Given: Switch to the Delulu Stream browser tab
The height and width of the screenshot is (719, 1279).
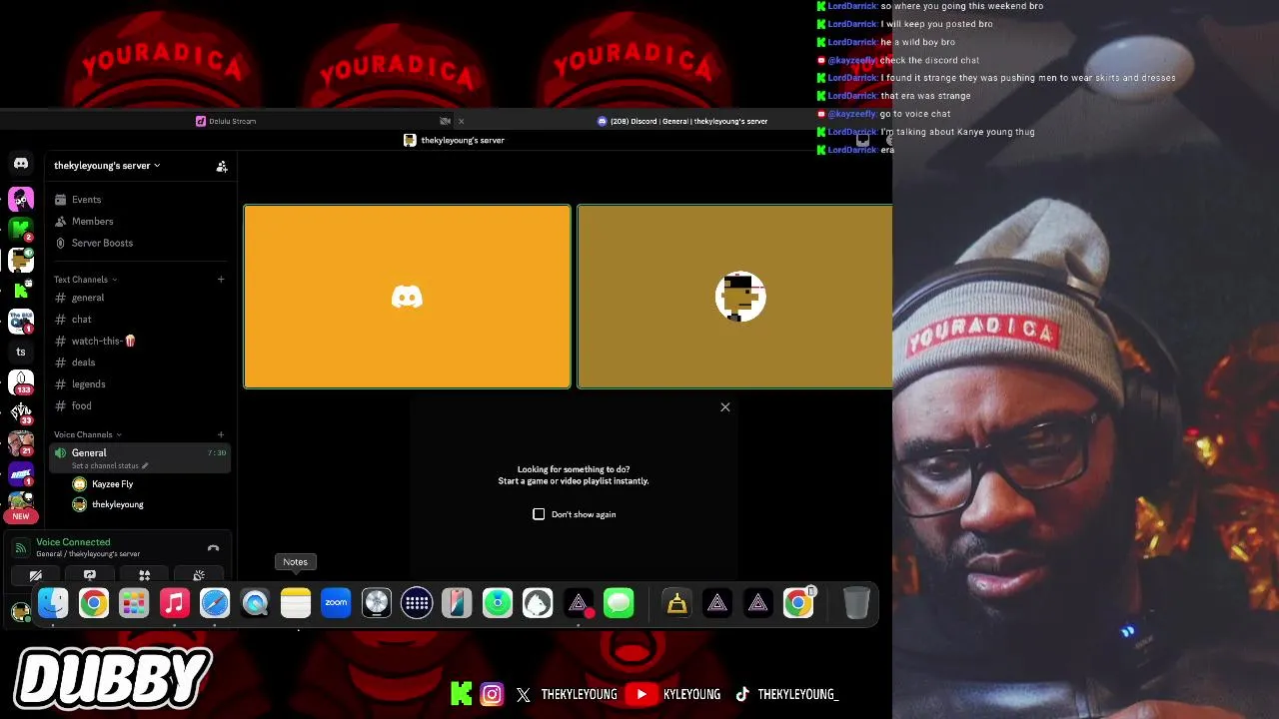Looking at the screenshot, I should (x=226, y=121).
